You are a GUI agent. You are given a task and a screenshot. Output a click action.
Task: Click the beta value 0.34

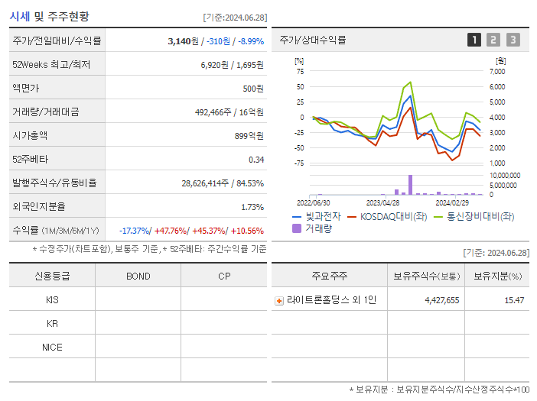(256, 160)
